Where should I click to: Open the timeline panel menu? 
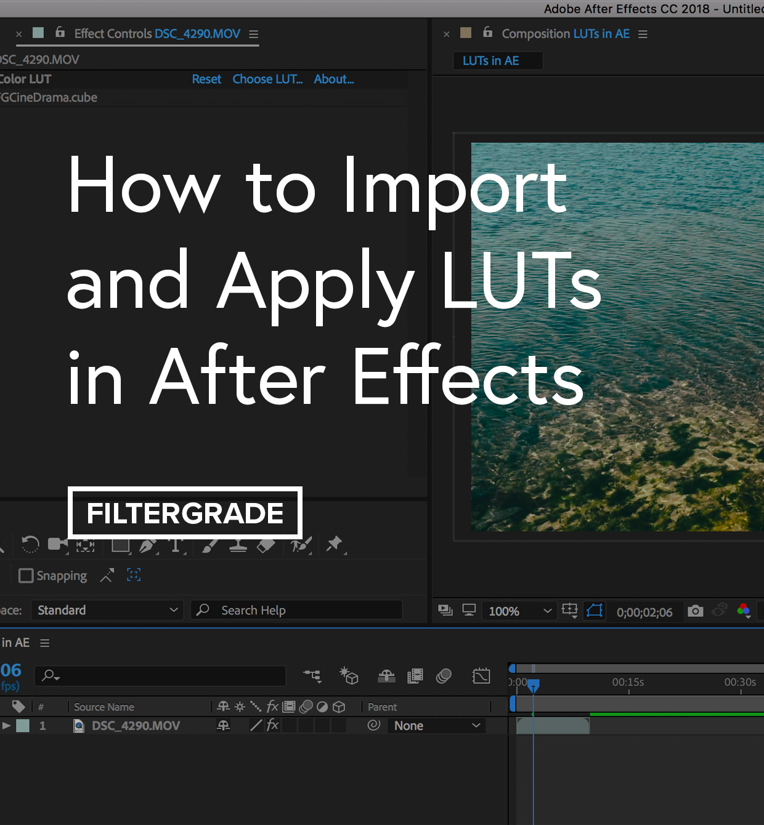pyautogui.click(x=45, y=643)
